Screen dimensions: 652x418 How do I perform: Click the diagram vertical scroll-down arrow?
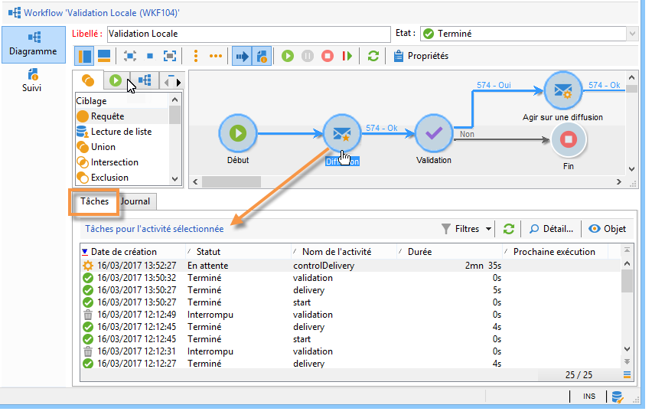(631, 169)
